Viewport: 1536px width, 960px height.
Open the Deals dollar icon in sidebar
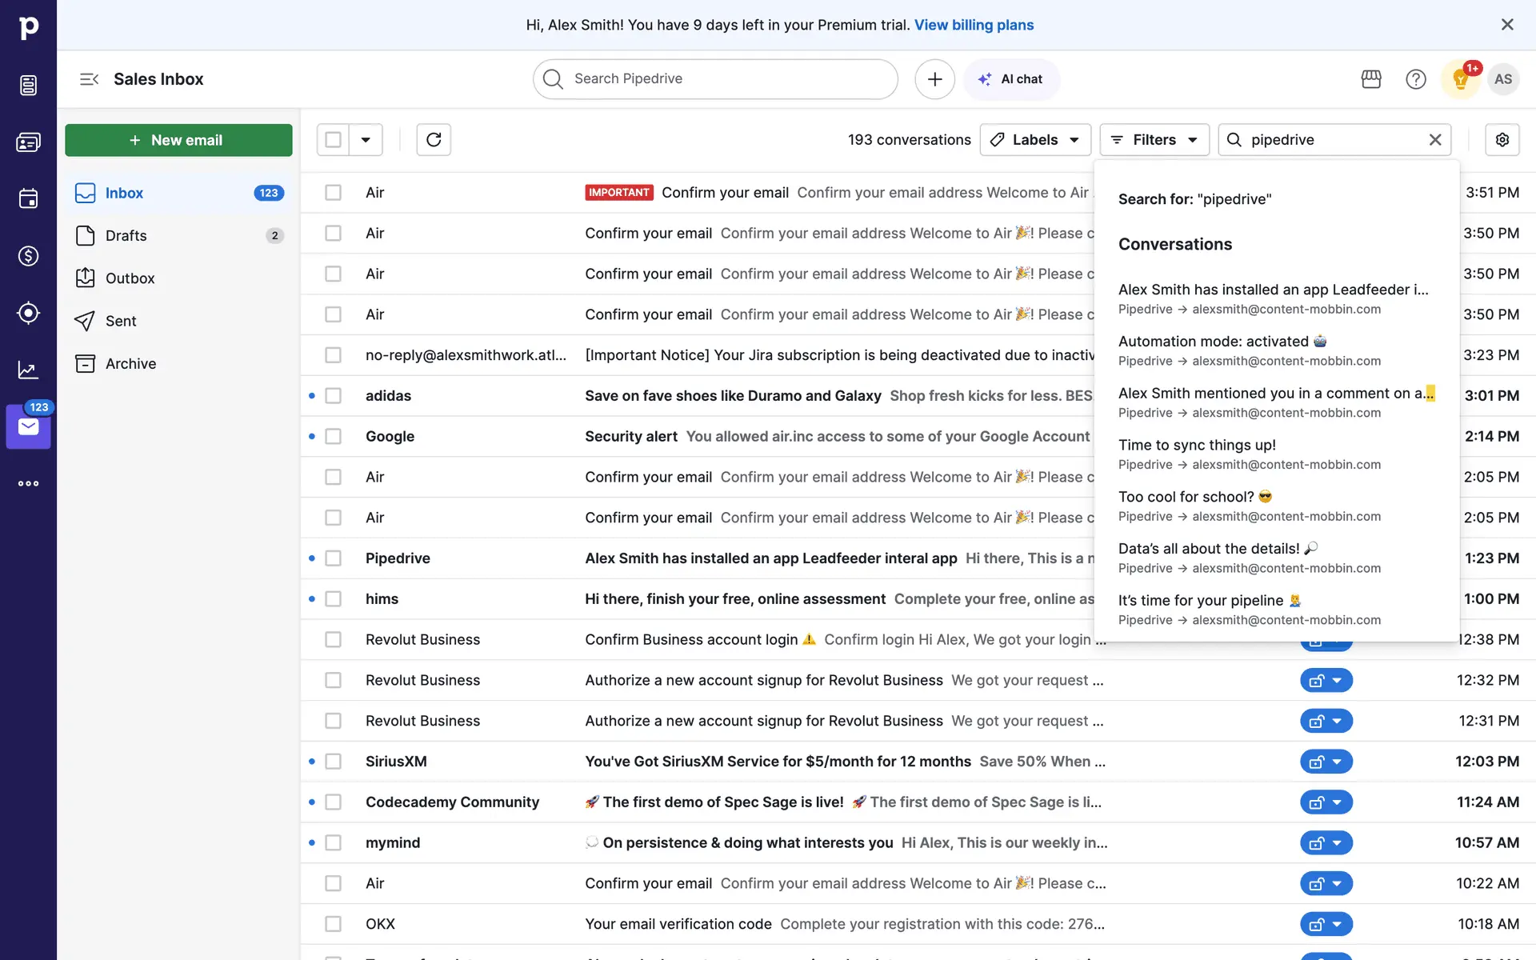point(28,256)
